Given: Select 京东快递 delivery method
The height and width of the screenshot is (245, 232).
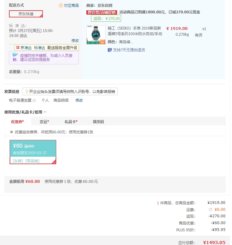Looking at the screenshot, I should (26, 14).
